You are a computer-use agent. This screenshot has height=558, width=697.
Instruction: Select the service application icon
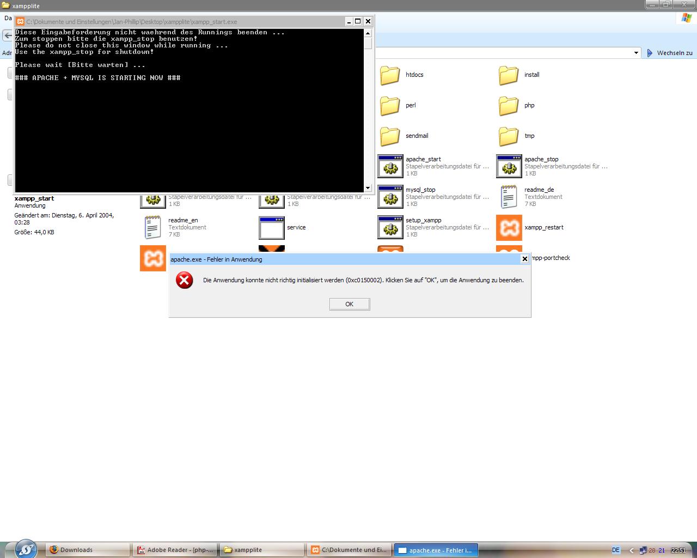coord(272,227)
